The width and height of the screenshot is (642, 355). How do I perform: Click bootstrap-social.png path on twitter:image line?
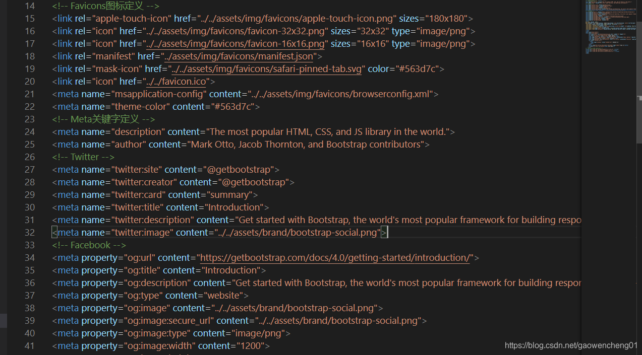pos(297,233)
